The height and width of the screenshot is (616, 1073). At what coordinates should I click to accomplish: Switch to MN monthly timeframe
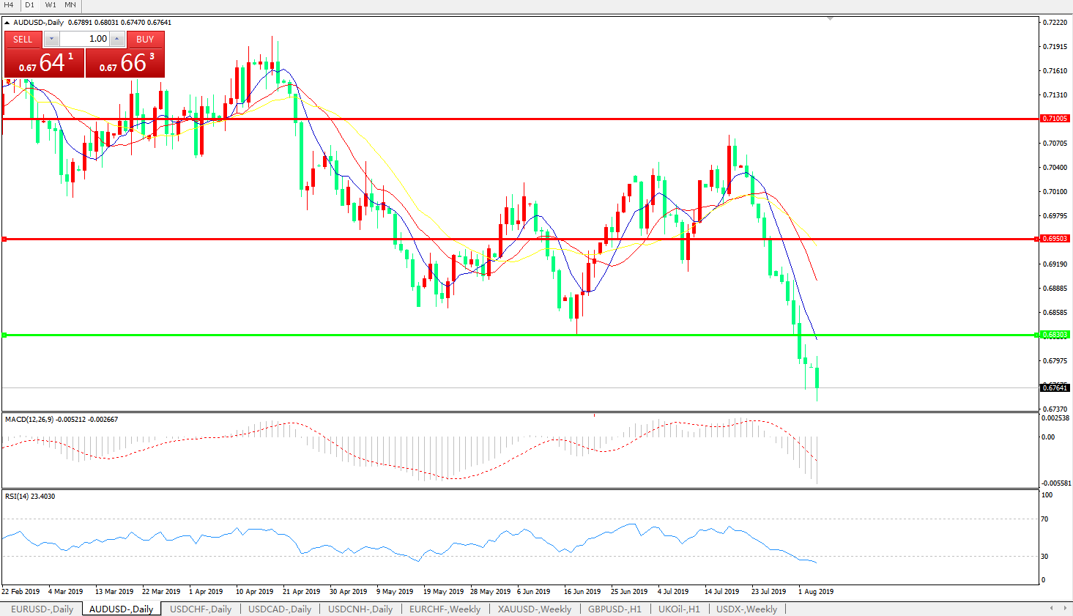70,5
